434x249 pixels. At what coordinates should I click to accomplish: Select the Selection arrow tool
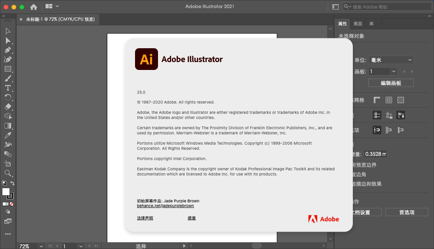(x=8, y=31)
